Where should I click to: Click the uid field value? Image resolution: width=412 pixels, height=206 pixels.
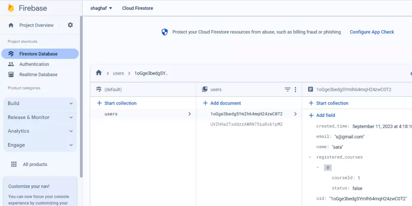point(368,199)
